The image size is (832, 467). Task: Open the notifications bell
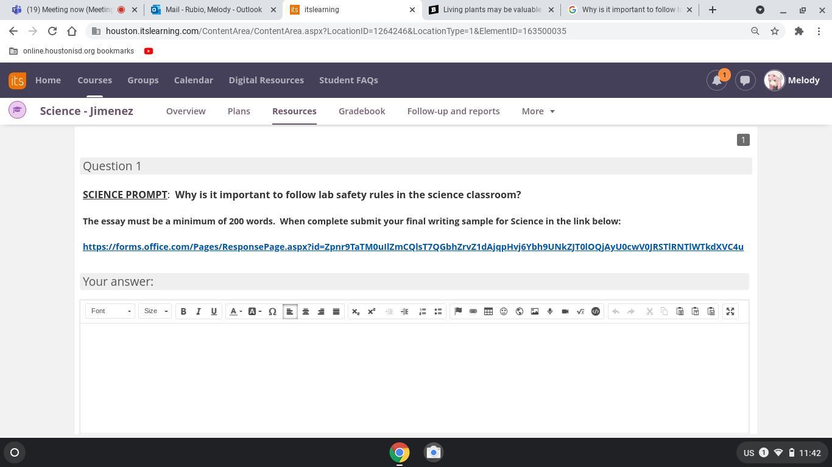717,80
